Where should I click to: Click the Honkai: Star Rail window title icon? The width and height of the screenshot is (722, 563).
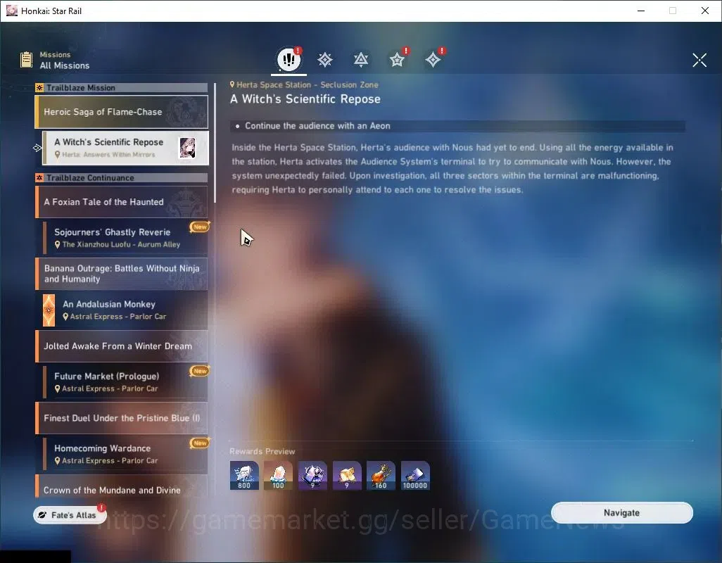(11, 11)
